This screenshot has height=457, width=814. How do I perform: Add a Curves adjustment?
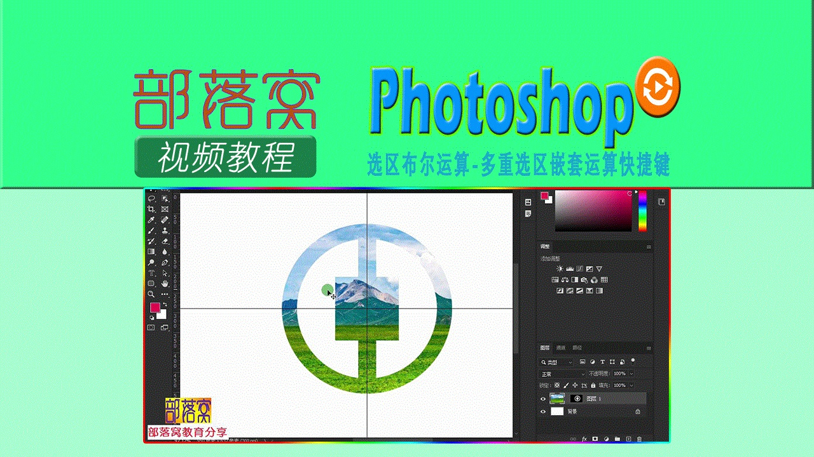coord(579,268)
